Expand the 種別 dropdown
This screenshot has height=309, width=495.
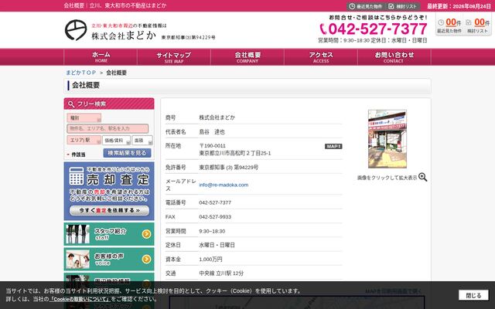click(x=84, y=118)
